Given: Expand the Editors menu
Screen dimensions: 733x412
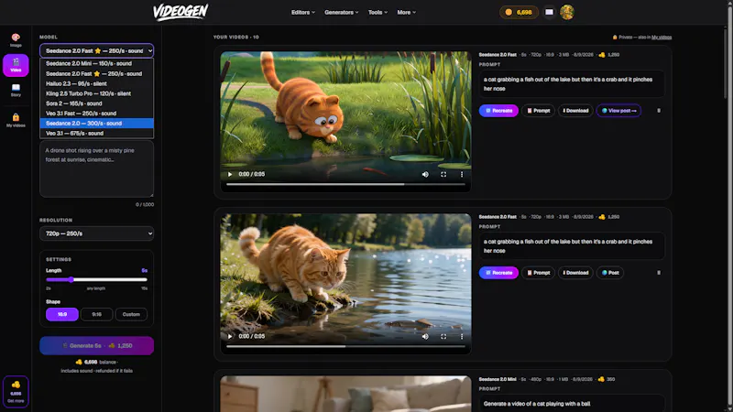Looking at the screenshot, I should pos(303,13).
